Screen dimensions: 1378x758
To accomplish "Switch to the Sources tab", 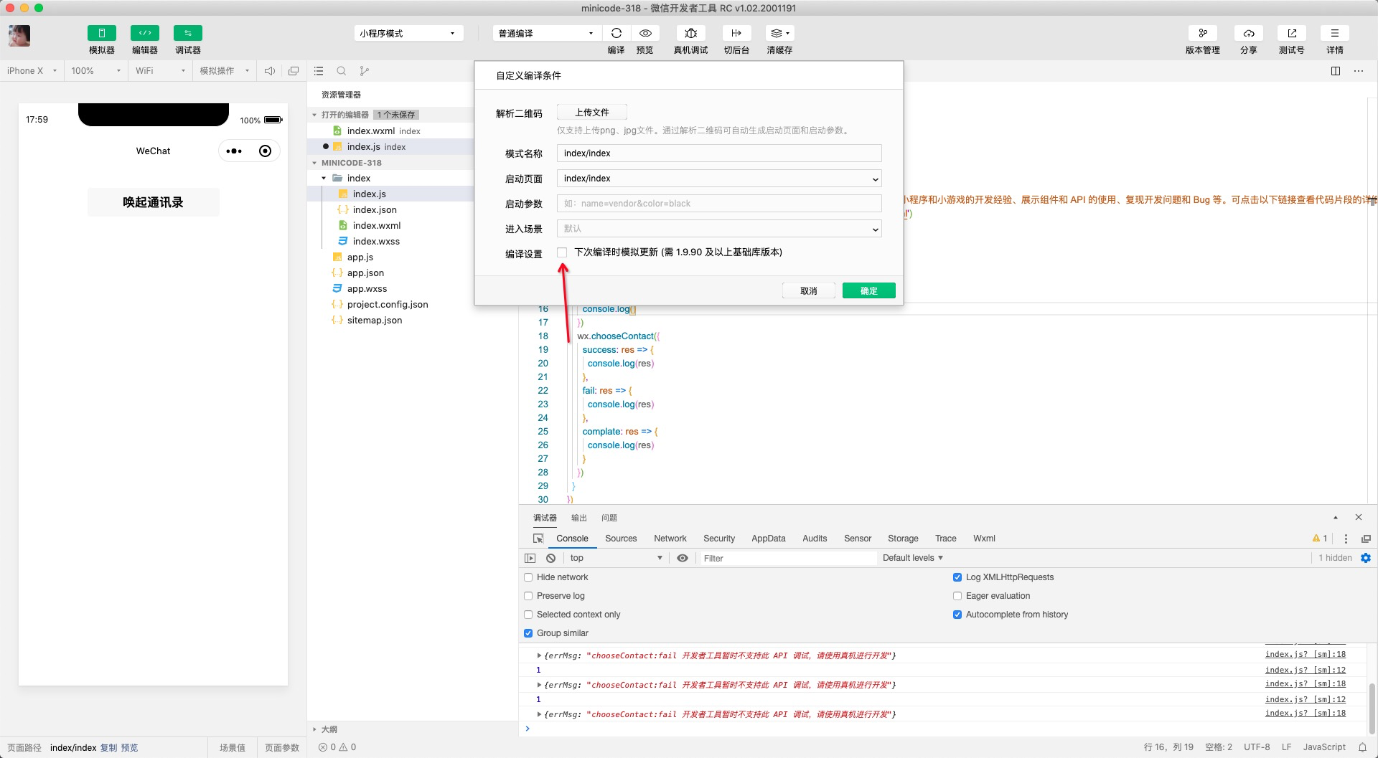I will pyautogui.click(x=621, y=539).
